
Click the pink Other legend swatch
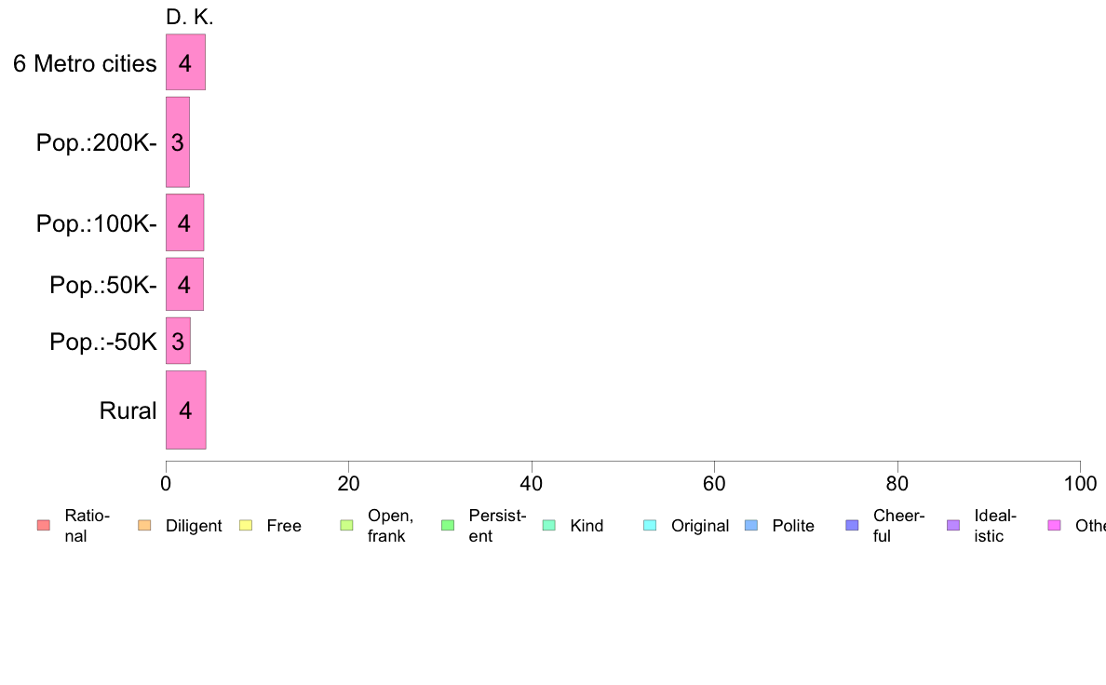pos(1055,526)
